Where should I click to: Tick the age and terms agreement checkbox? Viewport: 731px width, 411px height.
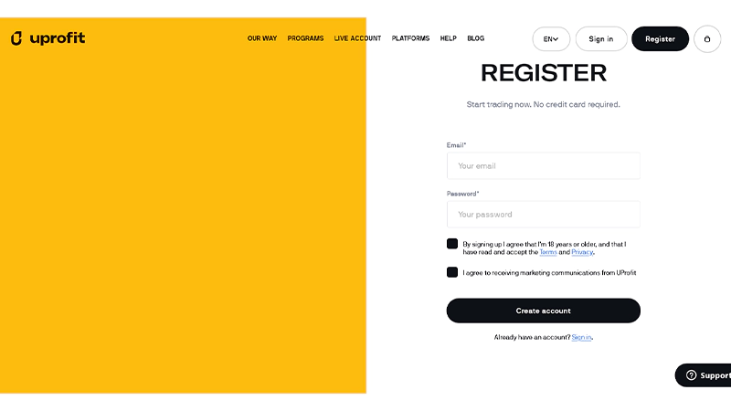452,244
